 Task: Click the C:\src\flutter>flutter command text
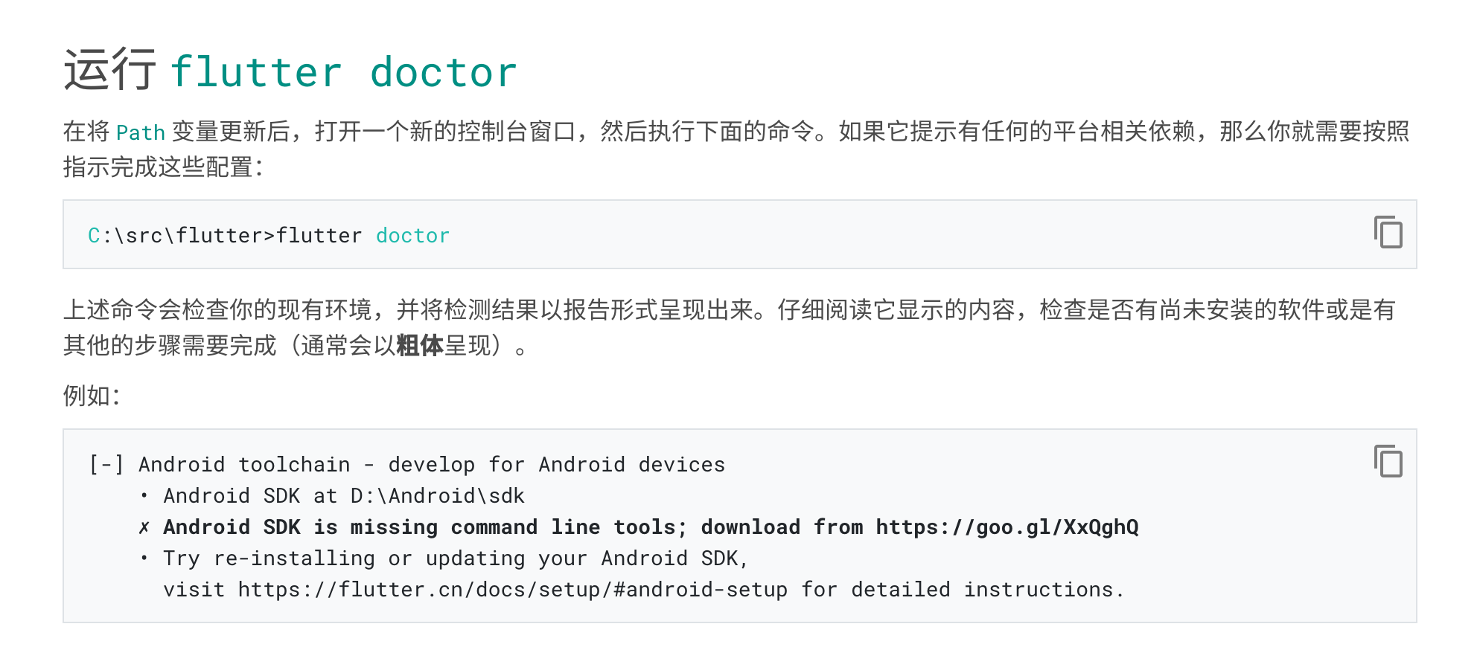tap(225, 236)
